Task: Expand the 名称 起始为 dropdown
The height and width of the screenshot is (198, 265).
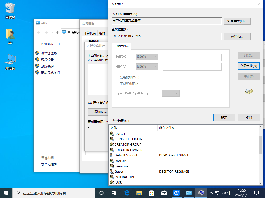Action: click(x=147, y=57)
